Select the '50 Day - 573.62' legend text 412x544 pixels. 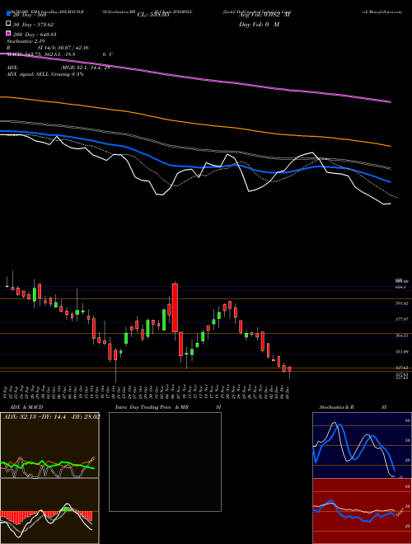pyautogui.click(x=34, y=24)
